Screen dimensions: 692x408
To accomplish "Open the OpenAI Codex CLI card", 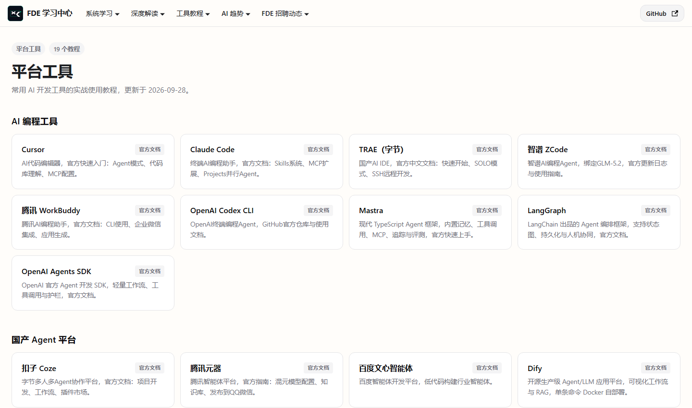I will point(261,222).
